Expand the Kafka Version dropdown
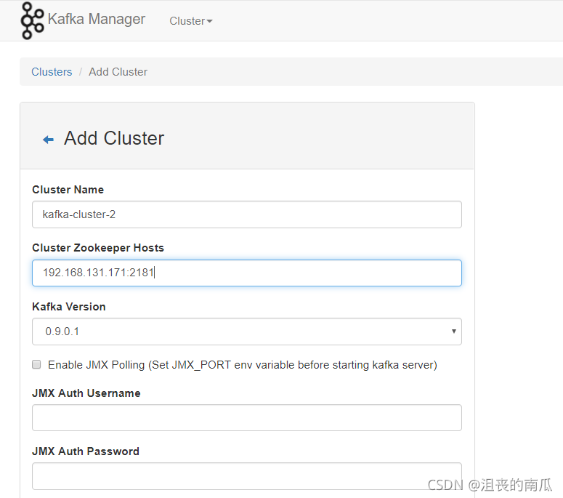 coord(247,332)
